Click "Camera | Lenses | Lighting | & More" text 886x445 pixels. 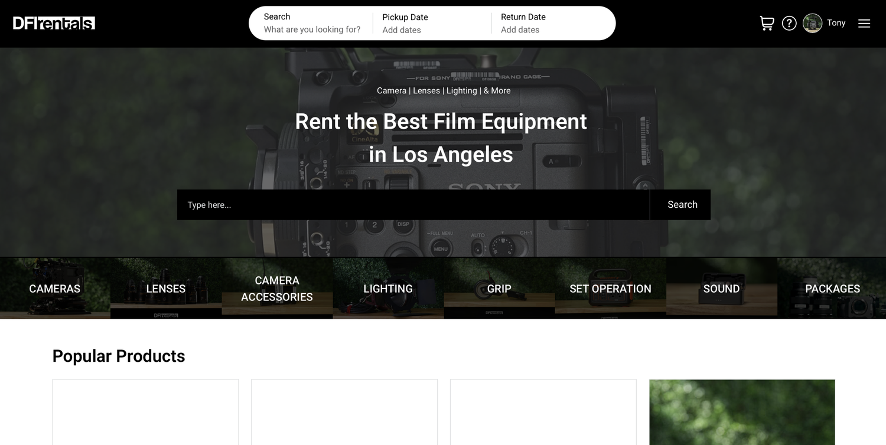pyautogui.click(x=444, y=90)
